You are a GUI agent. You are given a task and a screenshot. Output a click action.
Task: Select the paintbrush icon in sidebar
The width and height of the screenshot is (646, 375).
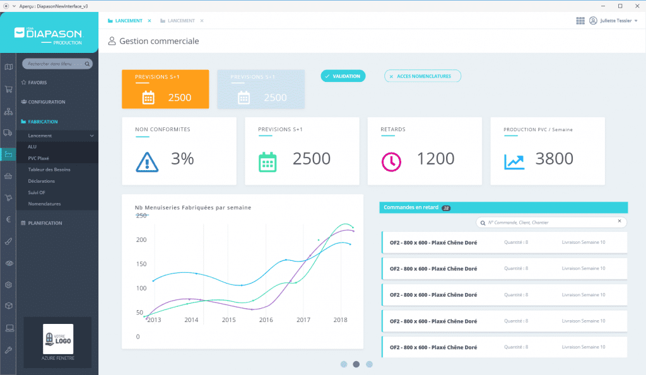[8, 241]
